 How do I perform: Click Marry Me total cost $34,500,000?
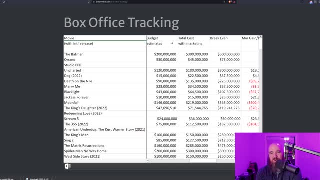point(198,86)
